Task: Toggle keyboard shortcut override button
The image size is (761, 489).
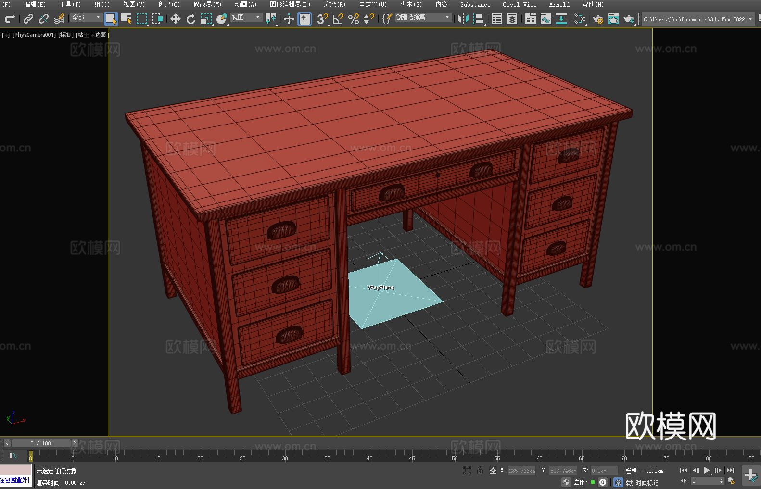Action: (x=304, y=19)
